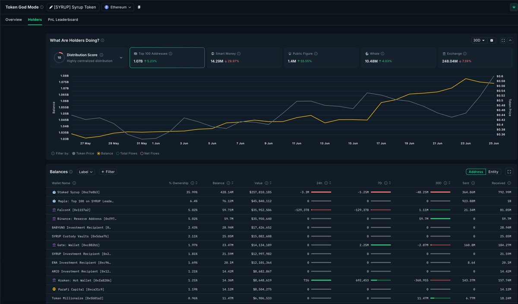Open ParaFi Capital [0xca31c9] wallet
The image size is (518, 304).
[x=81, y=289]
